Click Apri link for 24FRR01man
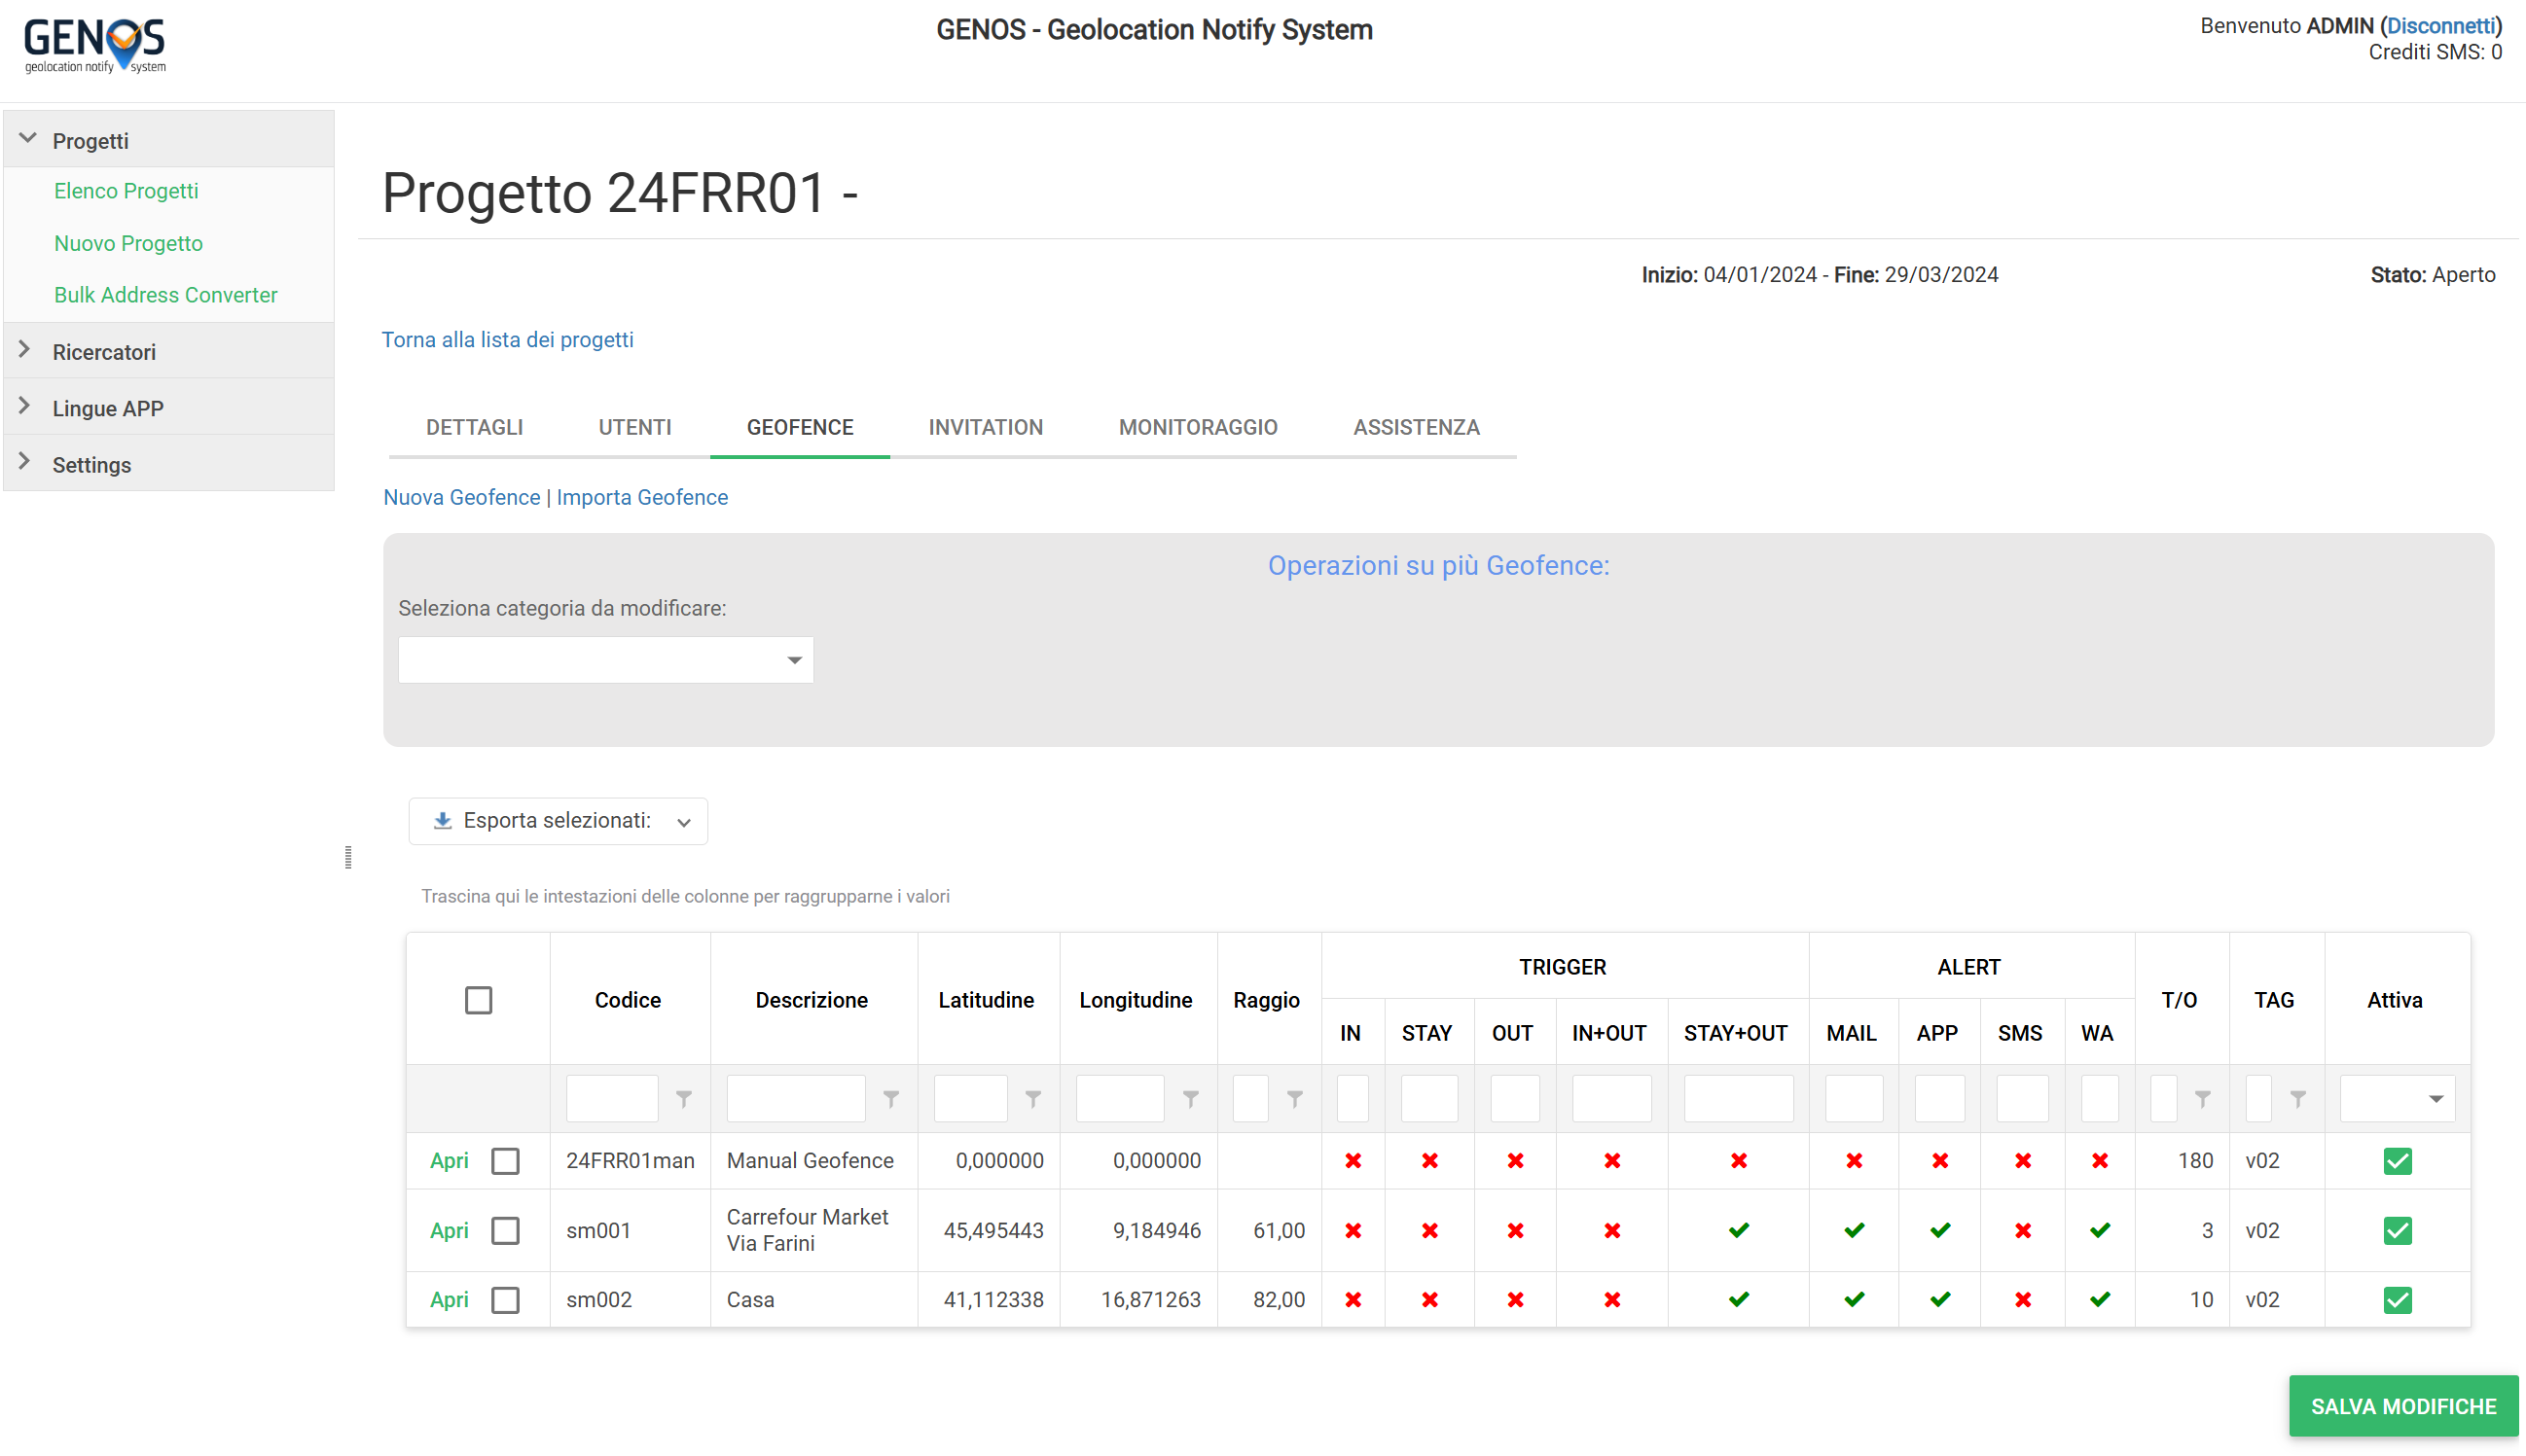This screenshot has height=1456, width=2526. (449, 1160)
